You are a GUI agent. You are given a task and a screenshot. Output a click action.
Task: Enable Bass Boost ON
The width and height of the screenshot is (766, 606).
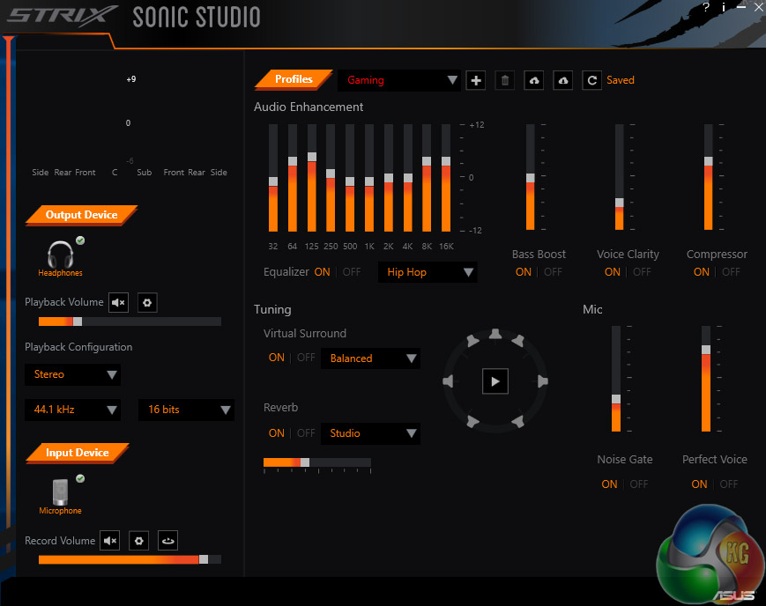pyautogui.click(x=524, y=272)
